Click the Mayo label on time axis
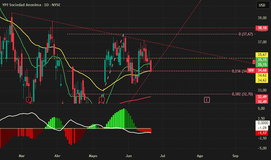 tap(93, 156)
